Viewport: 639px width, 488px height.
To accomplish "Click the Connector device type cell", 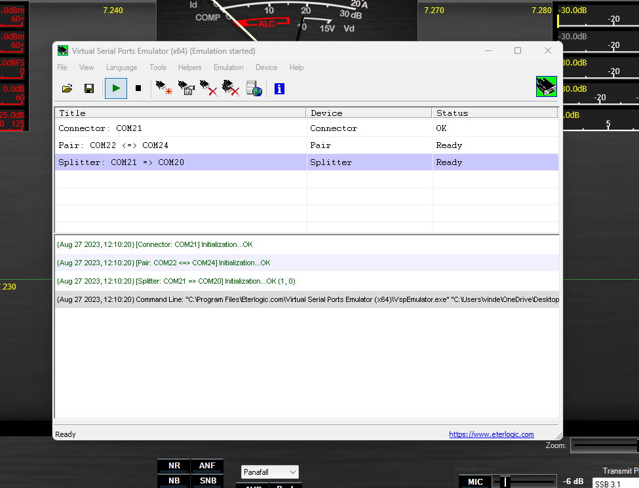I will pos(369,128).
